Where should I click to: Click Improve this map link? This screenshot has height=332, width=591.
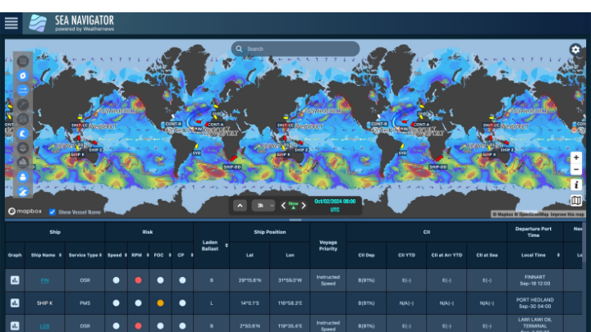click(x=567, y=214)
